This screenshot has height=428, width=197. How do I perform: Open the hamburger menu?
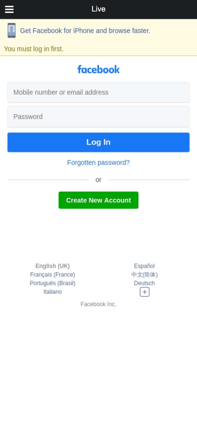pyautogui.click(x=9, y=9)
